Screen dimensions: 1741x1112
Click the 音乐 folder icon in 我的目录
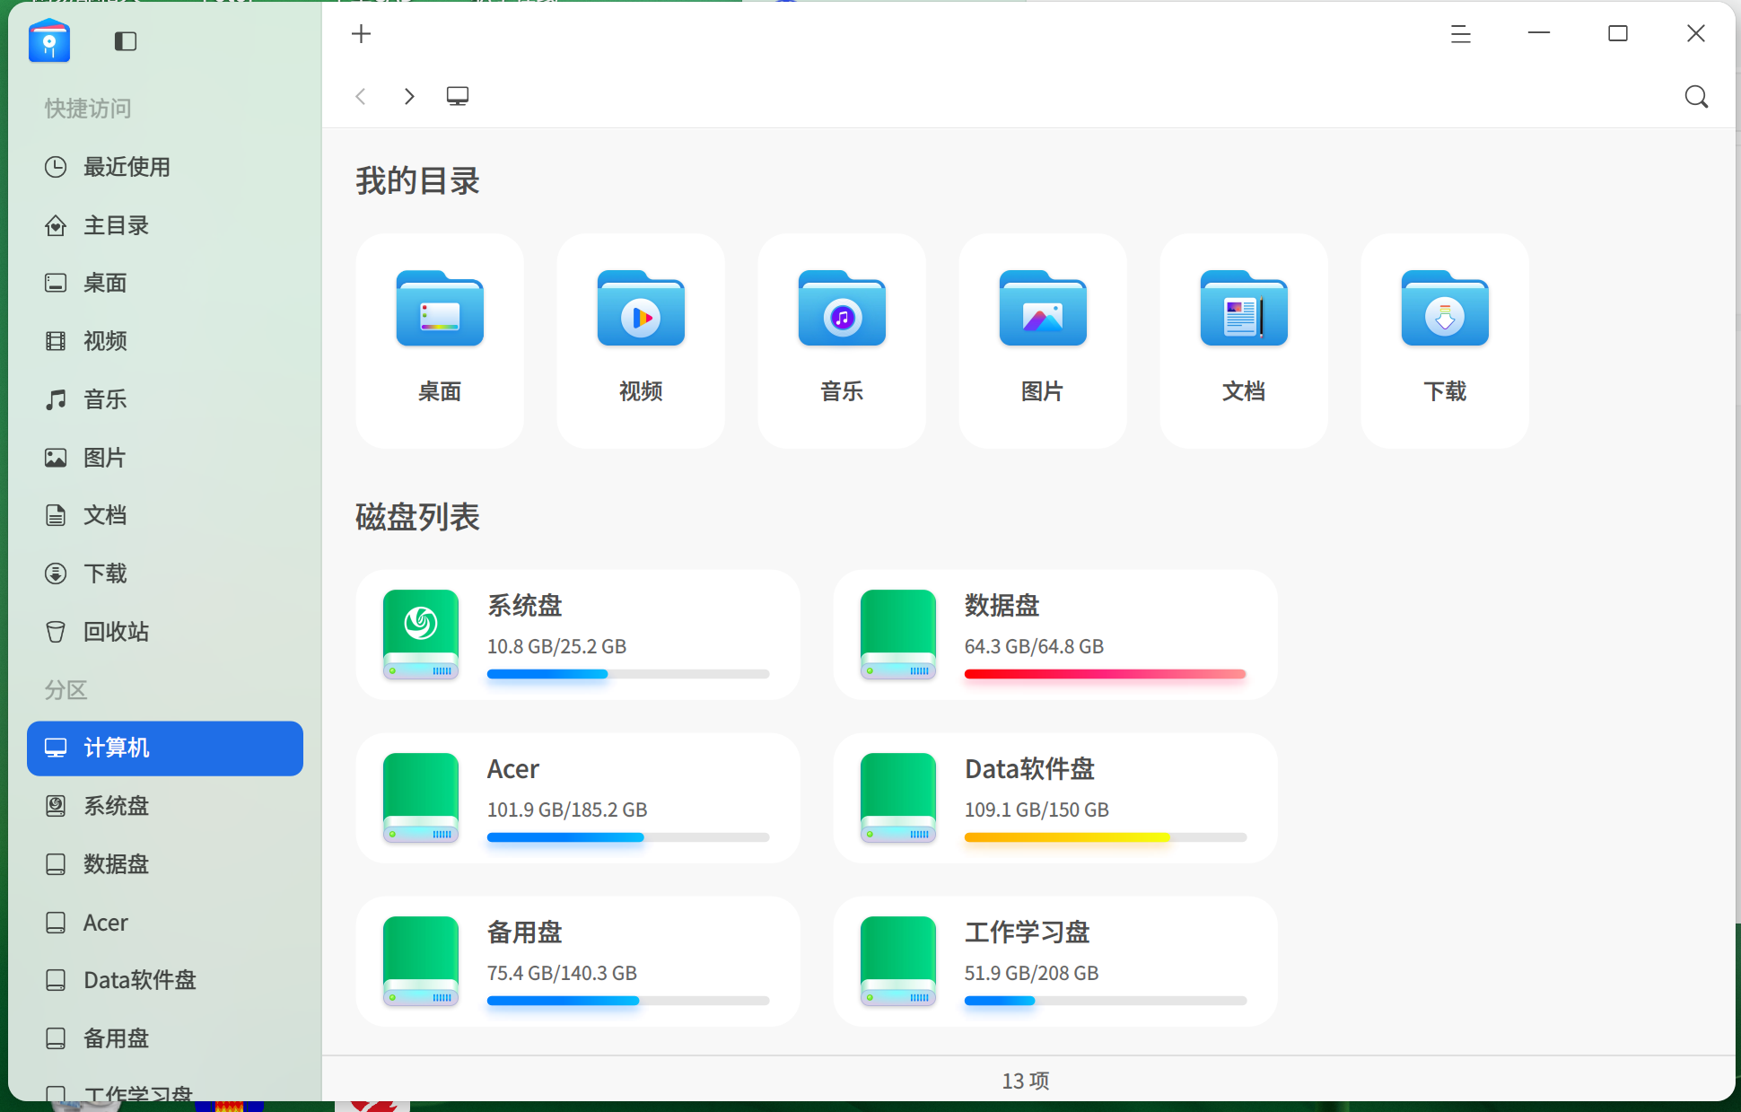(842, 309)
